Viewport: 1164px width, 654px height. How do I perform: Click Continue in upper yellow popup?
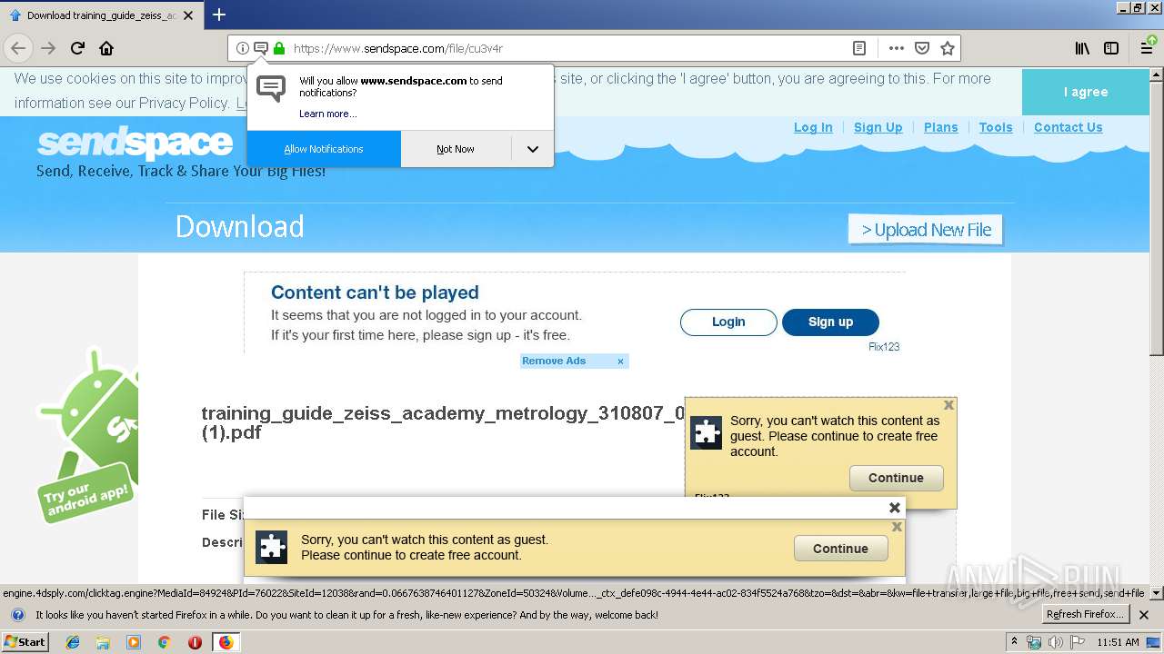(x=896, y=478)
